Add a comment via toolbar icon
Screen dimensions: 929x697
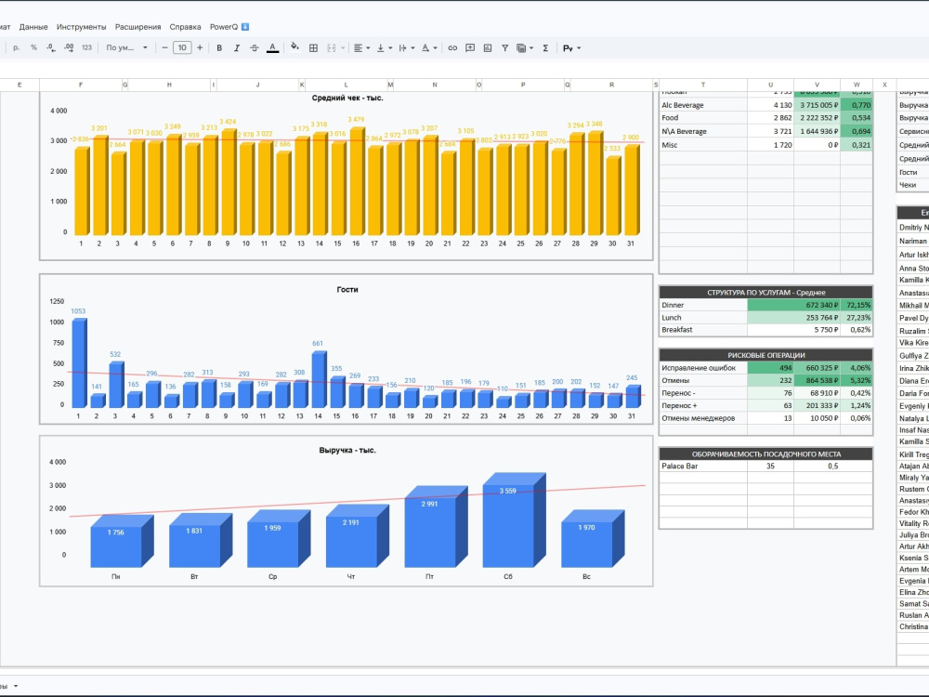tap(470, 48)
